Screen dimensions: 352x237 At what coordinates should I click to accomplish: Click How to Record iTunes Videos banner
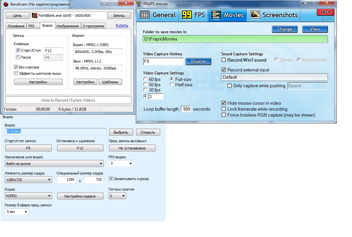coord(68,100)
